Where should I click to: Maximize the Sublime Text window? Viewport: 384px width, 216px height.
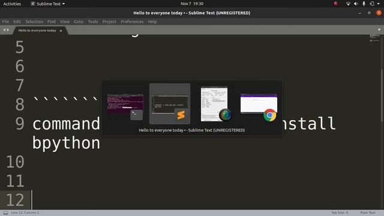coord(369,13)
